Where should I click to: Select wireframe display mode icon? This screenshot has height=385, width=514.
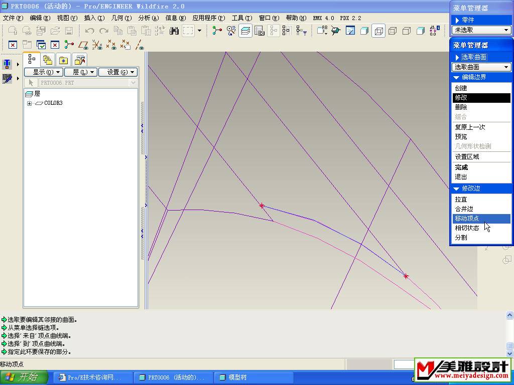pos(378,31)
